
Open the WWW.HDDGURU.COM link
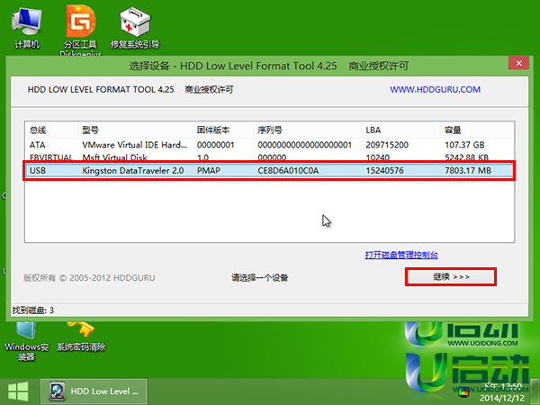pos(435,89)
